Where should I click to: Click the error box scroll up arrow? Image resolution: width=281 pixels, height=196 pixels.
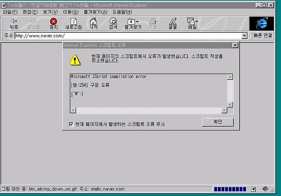coord(230,77)
